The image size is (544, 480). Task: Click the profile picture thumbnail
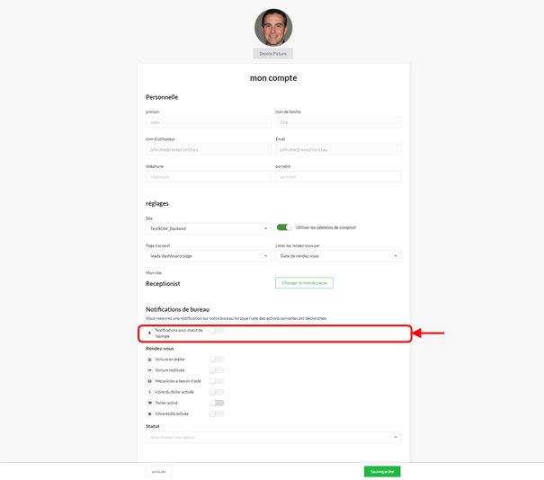coord(272,28)
